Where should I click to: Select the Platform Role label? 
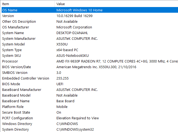point(13,107)
